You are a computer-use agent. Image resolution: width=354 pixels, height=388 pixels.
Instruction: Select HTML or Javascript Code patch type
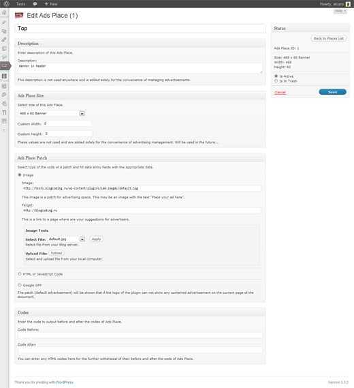point(20,274)
